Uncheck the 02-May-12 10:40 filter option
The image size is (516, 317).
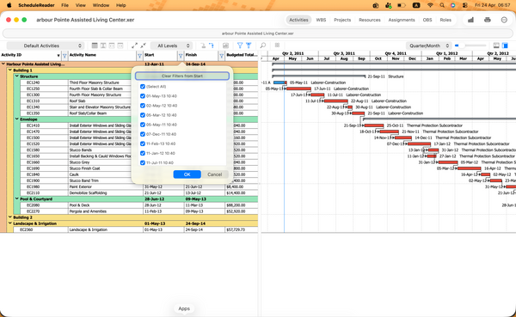point(143,106)
